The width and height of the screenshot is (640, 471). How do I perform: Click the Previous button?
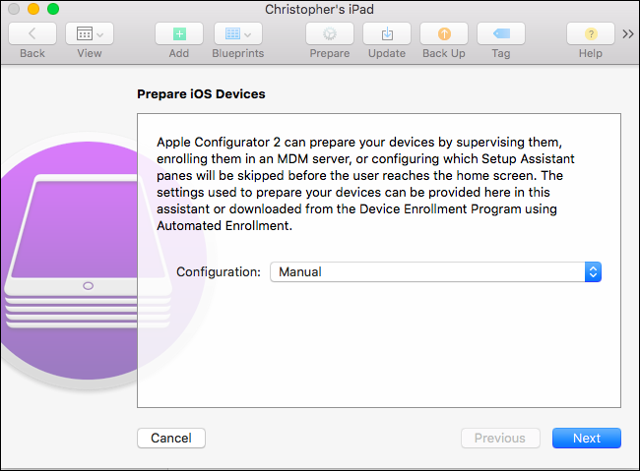coord(500,438)
